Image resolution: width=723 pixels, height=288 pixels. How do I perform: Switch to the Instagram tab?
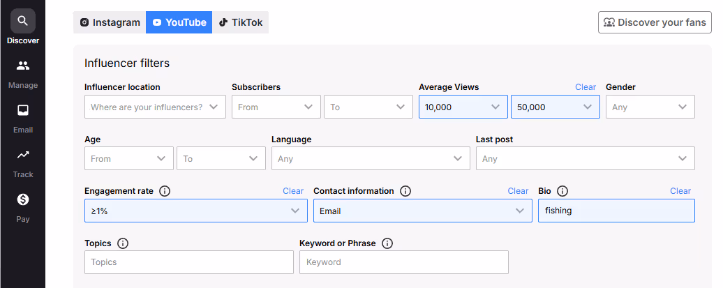[x=110, y=22]
